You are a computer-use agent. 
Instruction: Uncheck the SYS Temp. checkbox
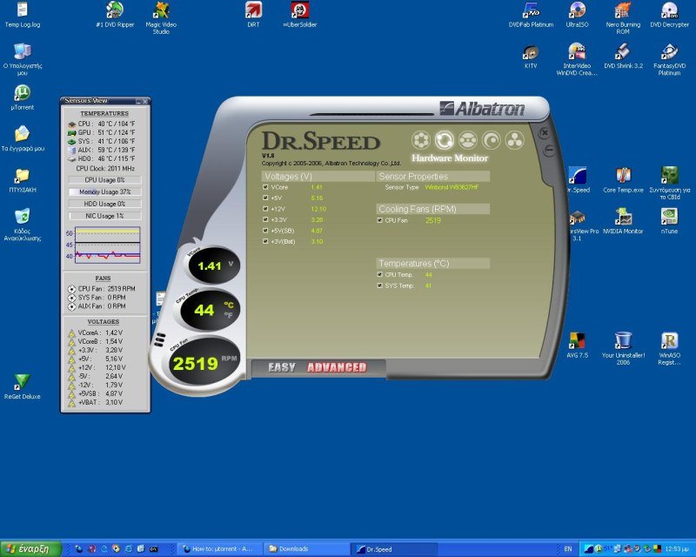(380, 285)
